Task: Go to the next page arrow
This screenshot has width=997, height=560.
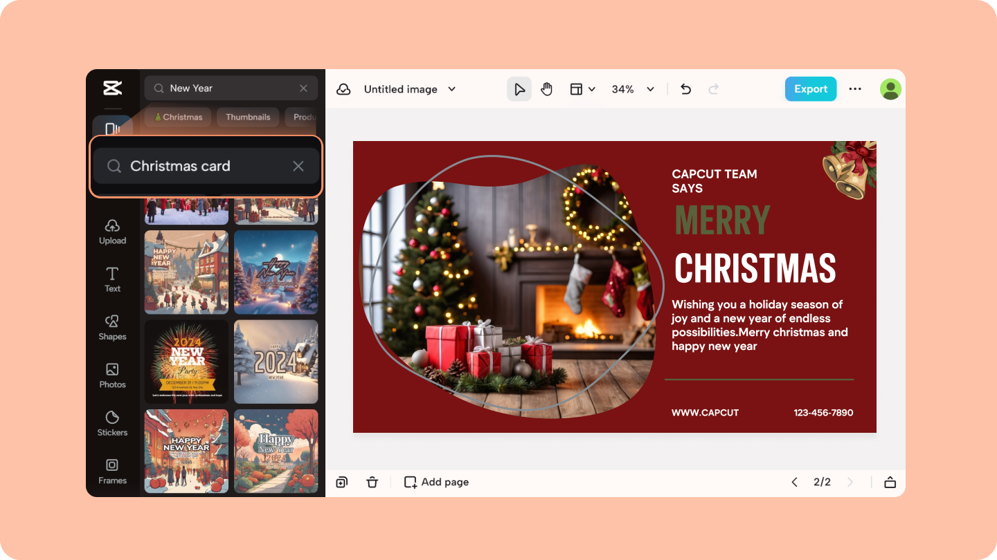Action: pos(850,482)
